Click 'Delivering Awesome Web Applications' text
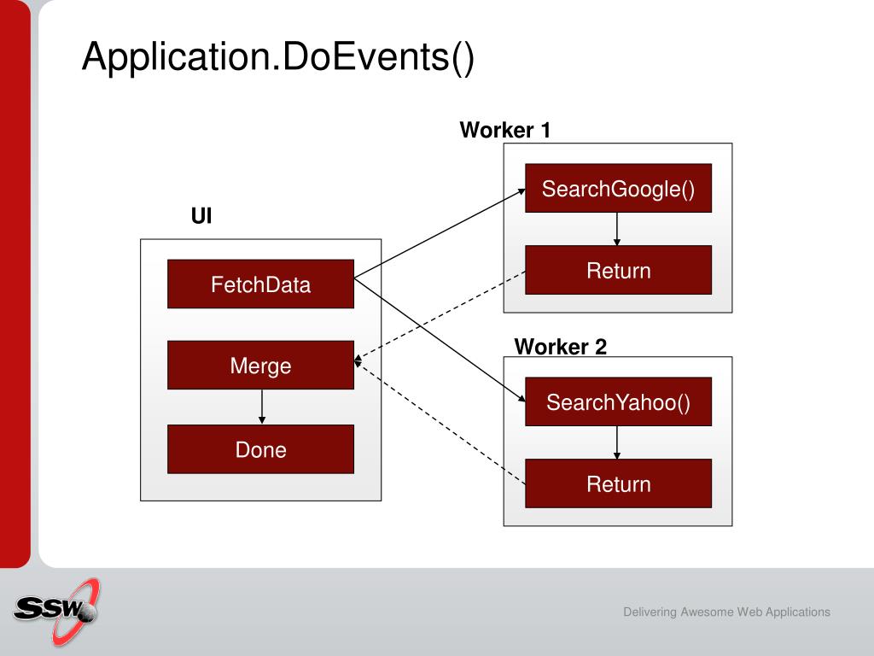This screenshot has height=656, width=874. point(727,612)
